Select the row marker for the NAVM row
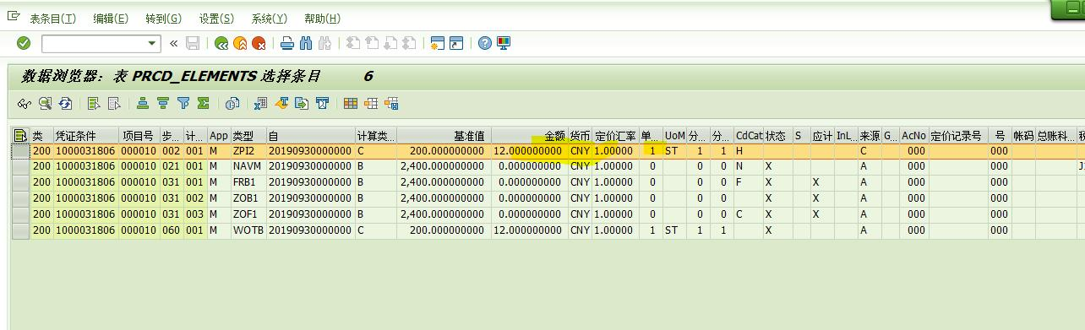The width and height of the screenshot is (1085, 330). point(20,166)
